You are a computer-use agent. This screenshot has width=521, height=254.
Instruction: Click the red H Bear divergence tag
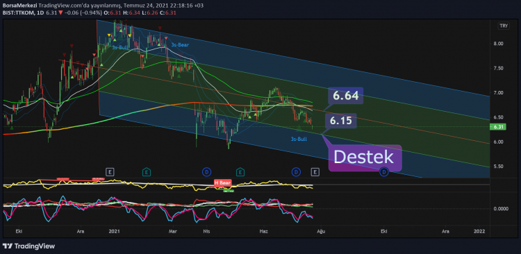pyautogui.click(x=222, y=183)
